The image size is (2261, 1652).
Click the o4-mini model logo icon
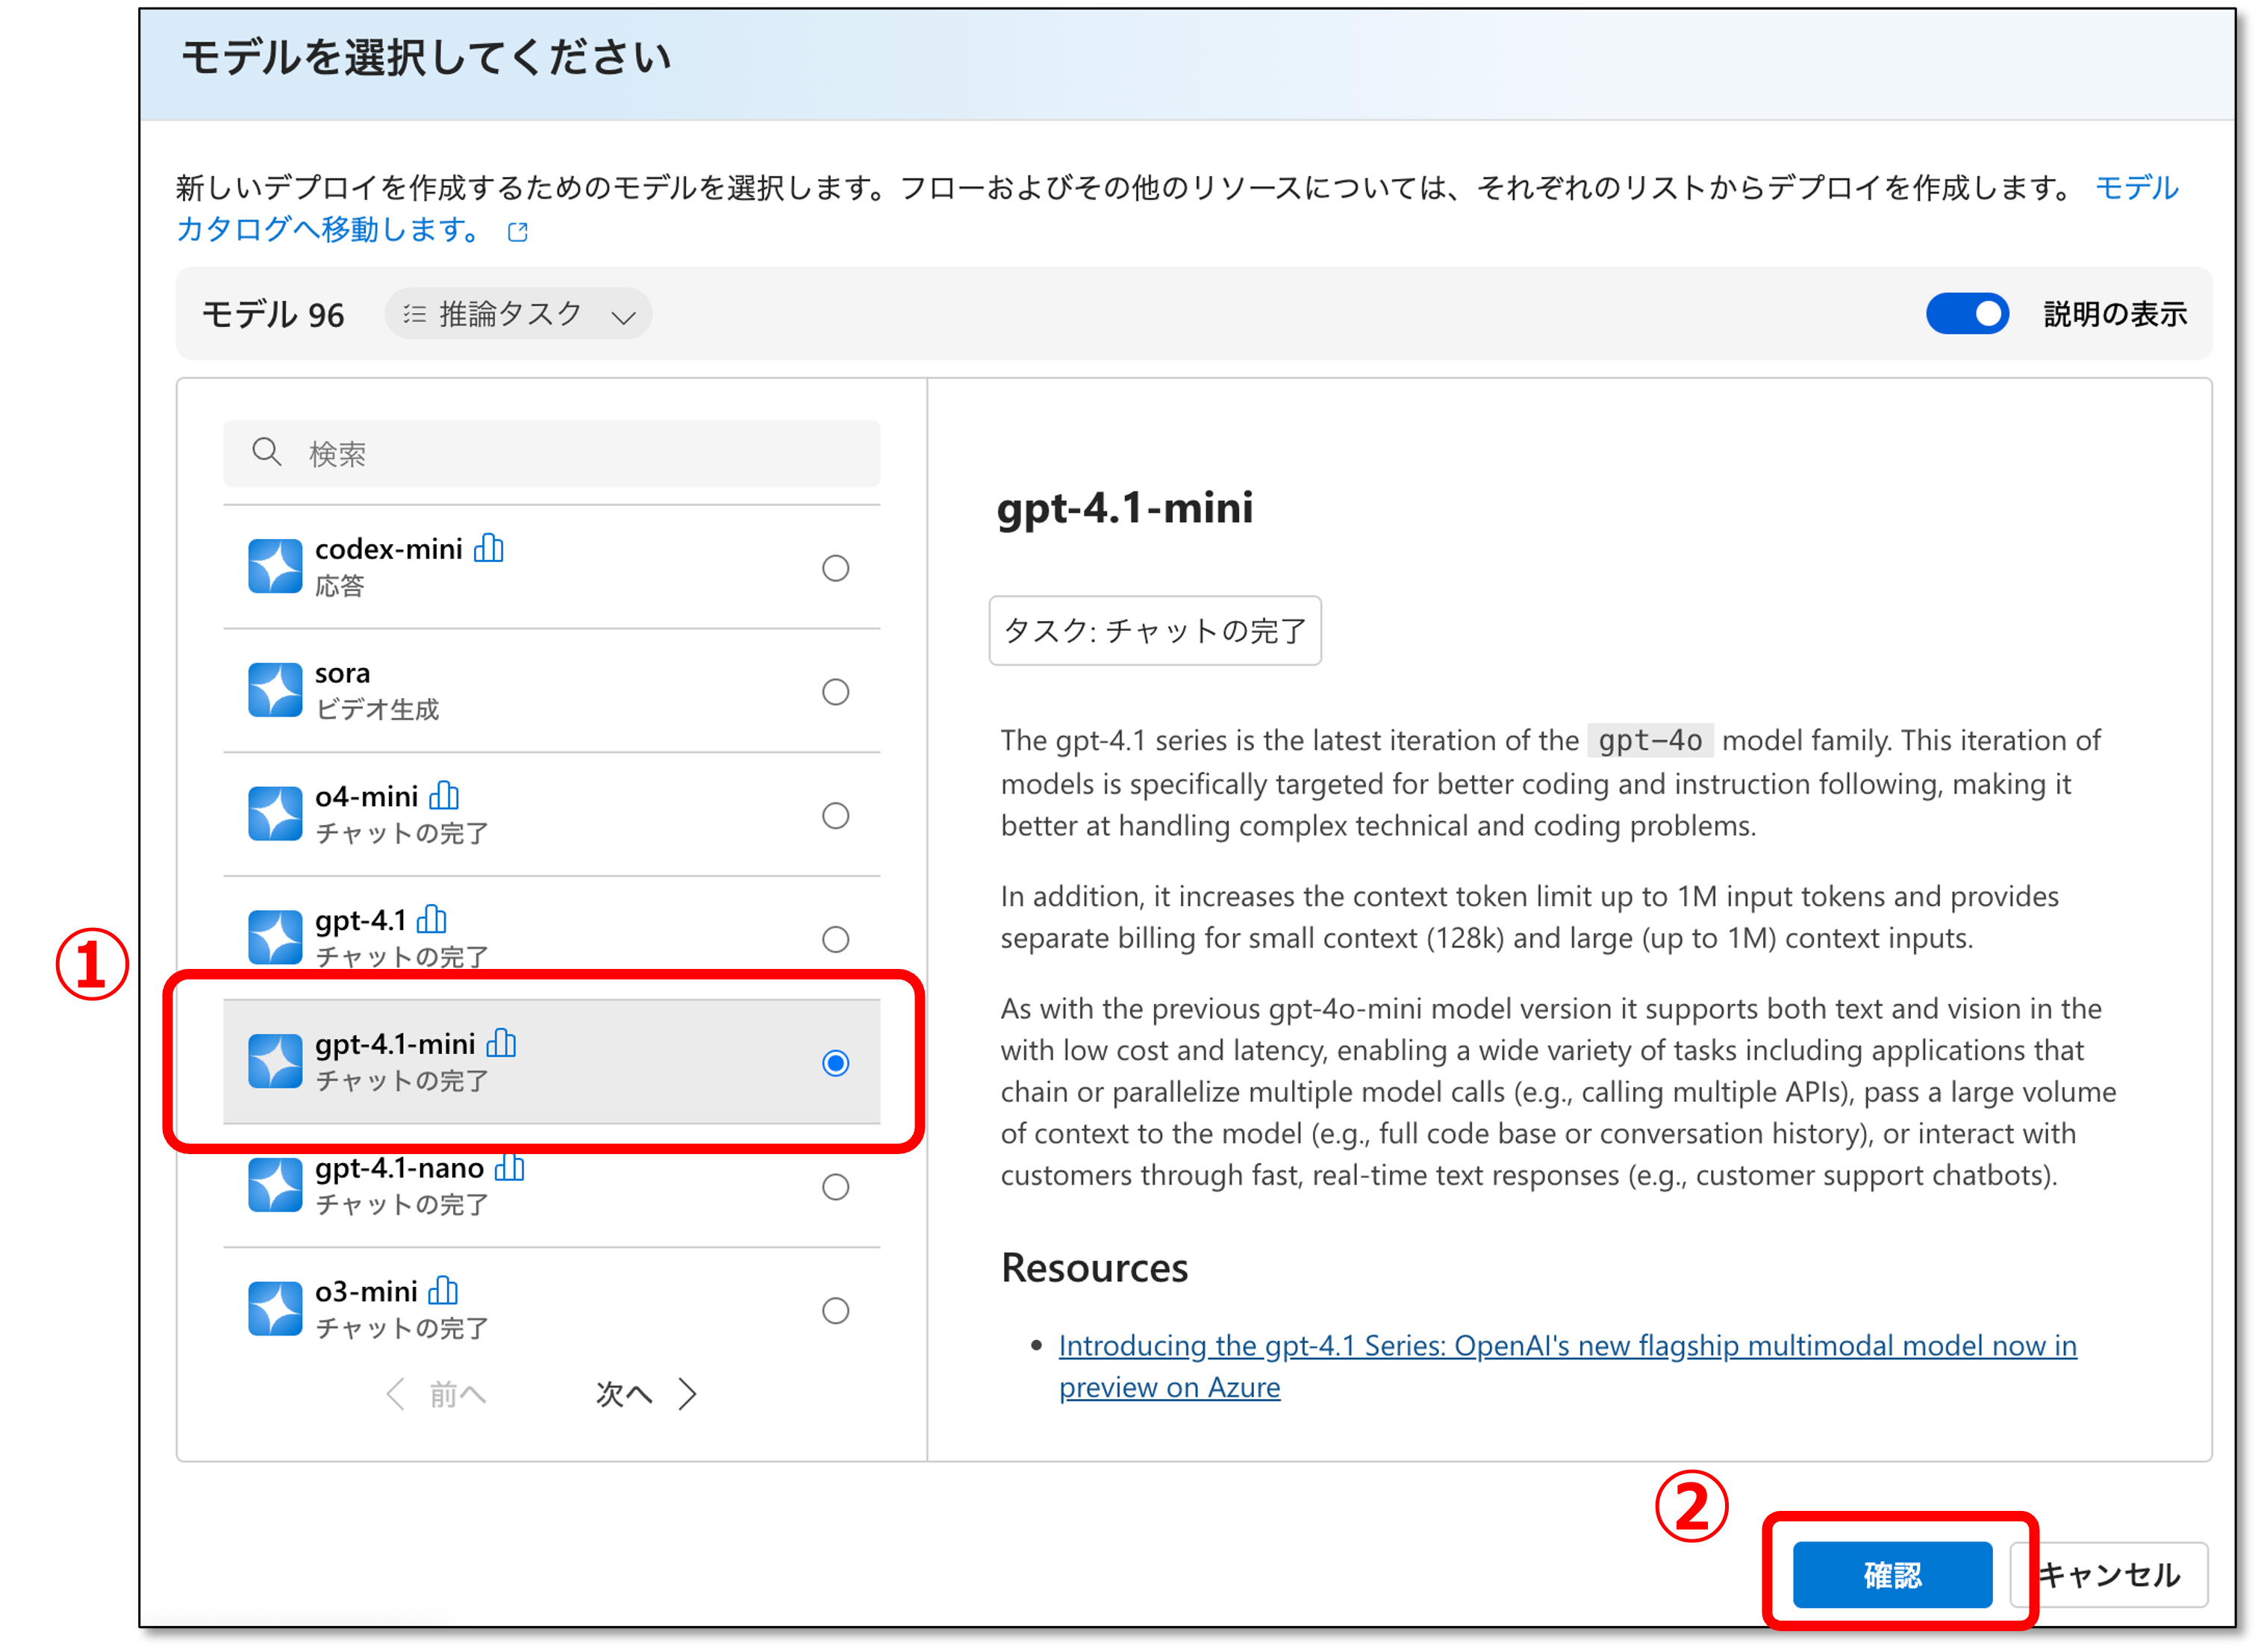(x=275, y=814)
